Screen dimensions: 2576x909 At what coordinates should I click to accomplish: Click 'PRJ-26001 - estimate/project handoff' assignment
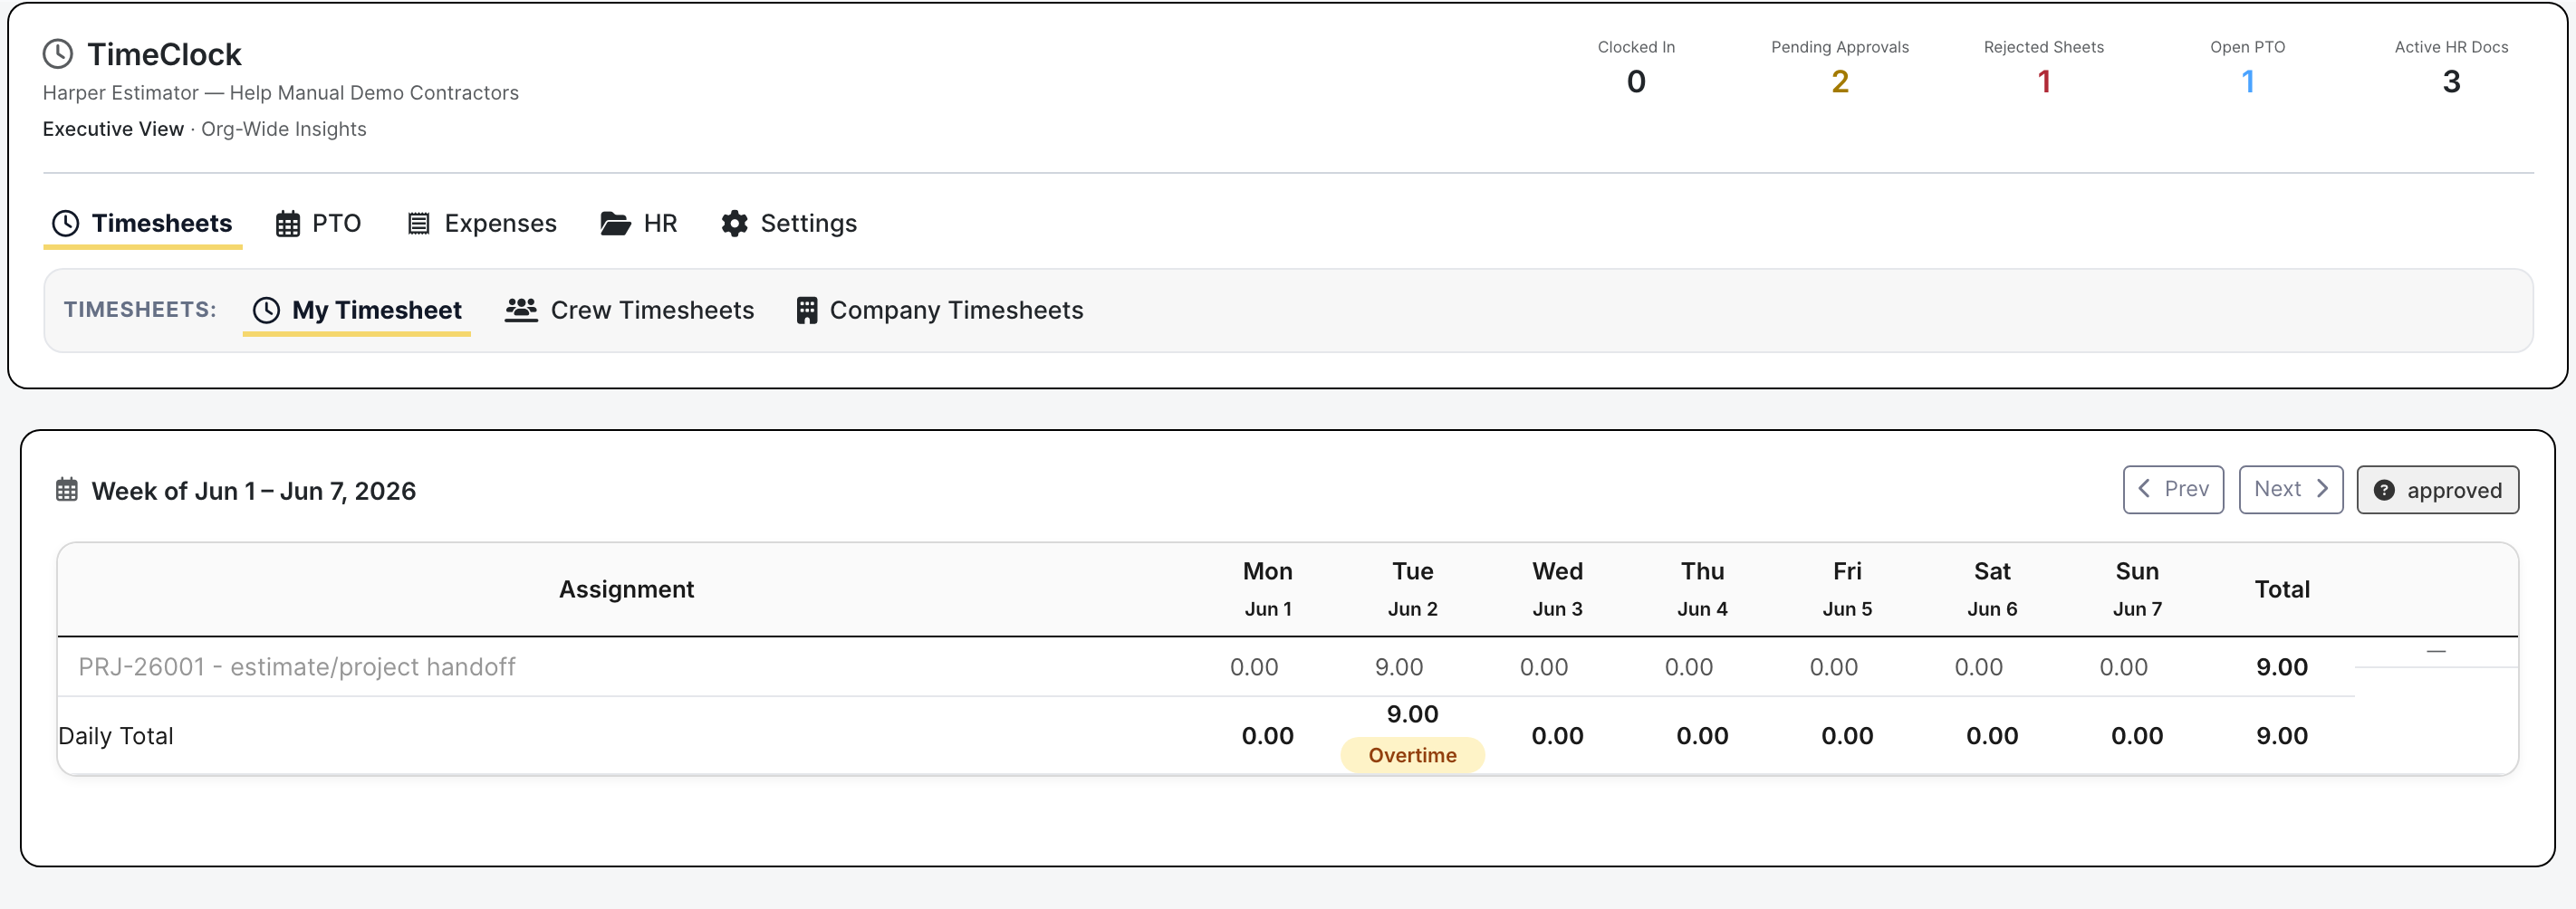pos(297,667)
